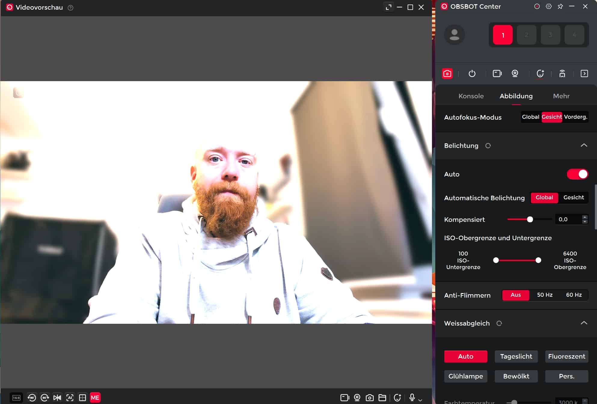Toggle the grid overlay icon in preview
This screenshot has height=404, width=597.
82,398
